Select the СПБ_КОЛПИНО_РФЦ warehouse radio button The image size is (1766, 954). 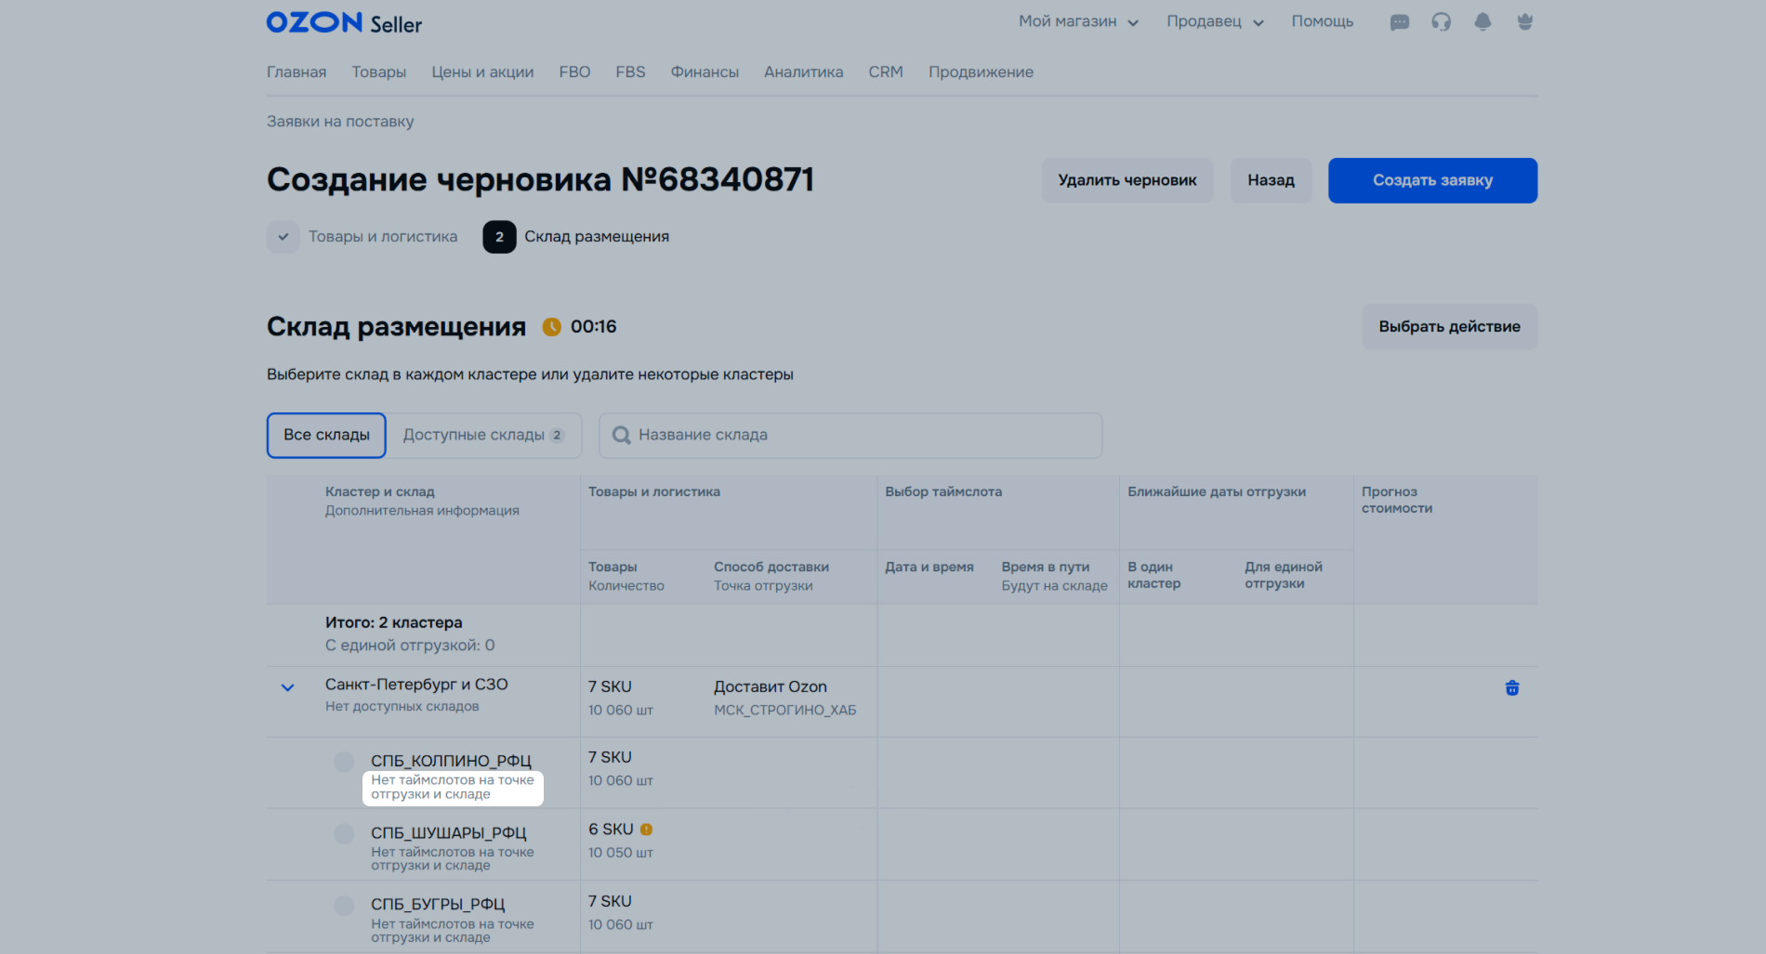coord(344,763)
